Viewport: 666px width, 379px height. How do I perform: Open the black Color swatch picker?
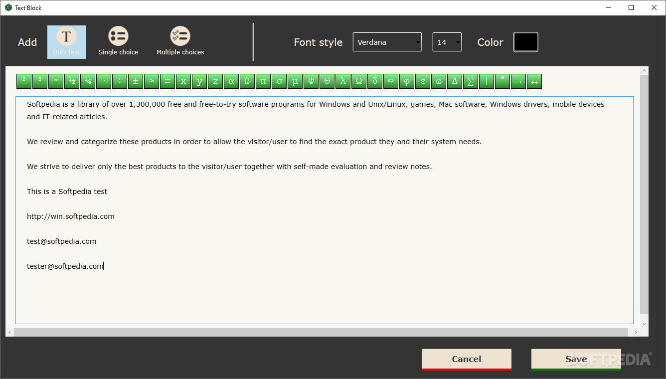(526, 42)
